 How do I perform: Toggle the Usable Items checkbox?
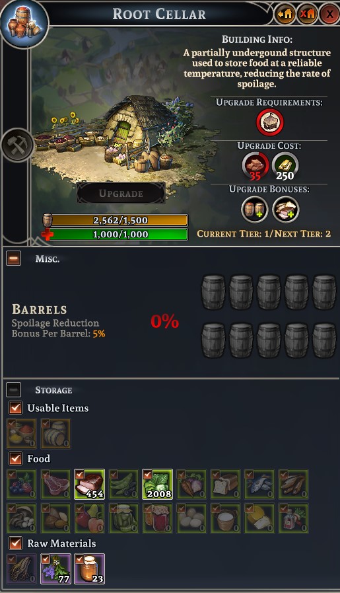coord(15,408)
